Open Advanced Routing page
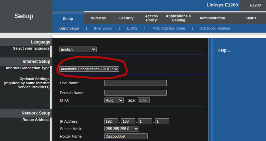The image size is (266, 141). (x=215, y=28)
